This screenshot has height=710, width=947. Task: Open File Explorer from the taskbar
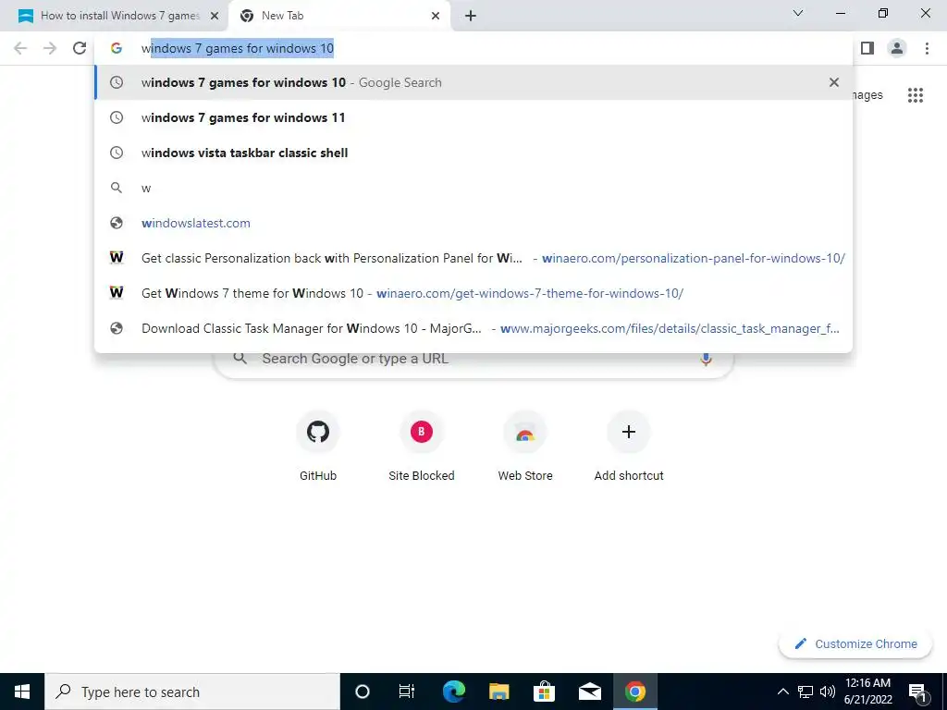coord(498,692)
